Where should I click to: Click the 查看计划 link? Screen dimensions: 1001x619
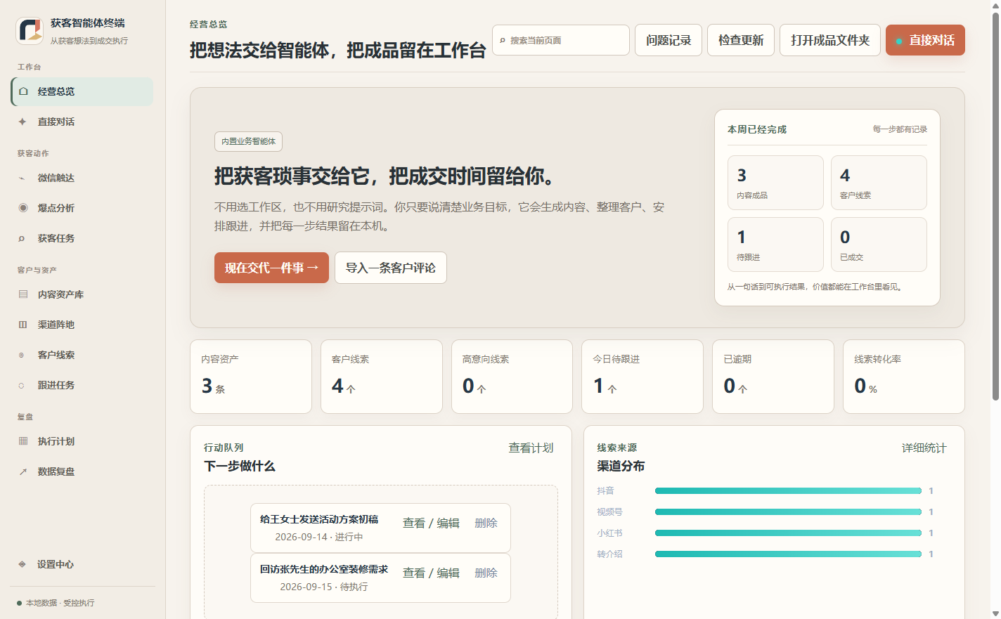click(x=531, y=448)
